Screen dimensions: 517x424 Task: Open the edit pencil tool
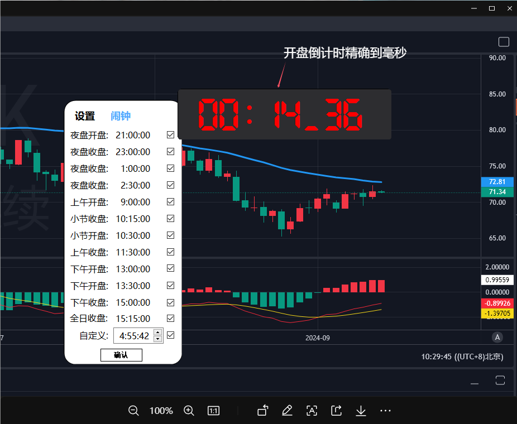(x=287, y=411)
